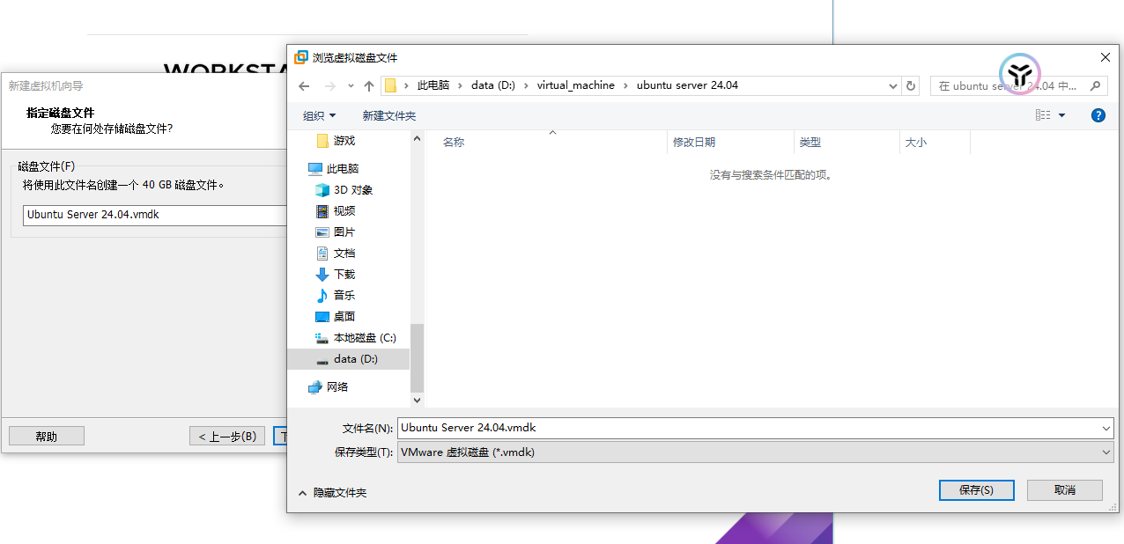Refresh the current folder view
The width and height of the screenshot is (1124, 544).
point(911,86)
